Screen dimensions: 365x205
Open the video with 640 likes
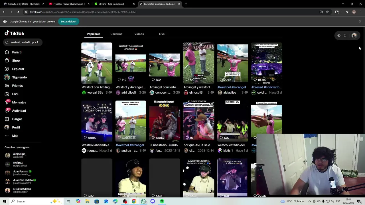[x=165, y=178]
